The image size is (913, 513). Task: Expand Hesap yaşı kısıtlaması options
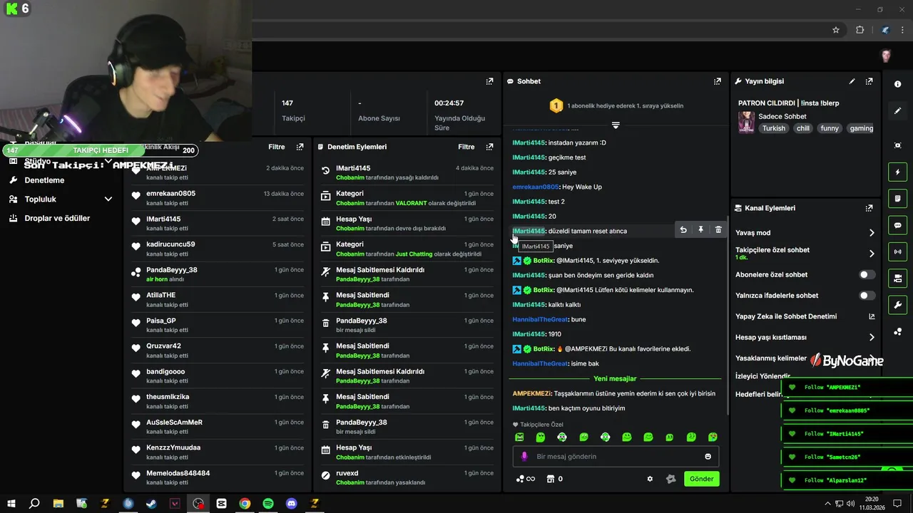[871, 337]
